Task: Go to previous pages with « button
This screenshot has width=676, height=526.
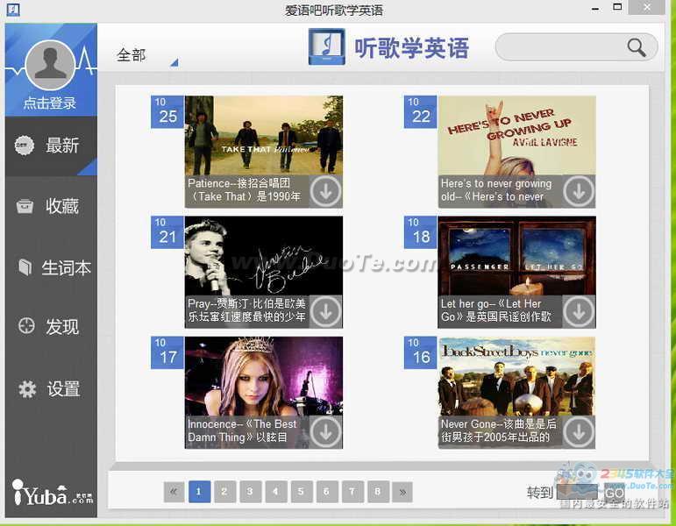Action: click(x=174, y=492)
